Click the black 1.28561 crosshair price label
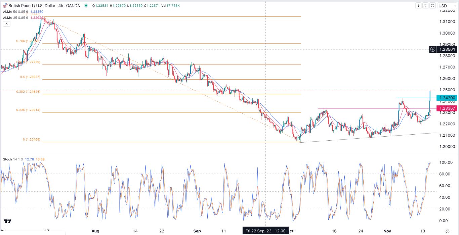This screenshot has height=235, width=459. pyautogui.click(x=447, y=49)
